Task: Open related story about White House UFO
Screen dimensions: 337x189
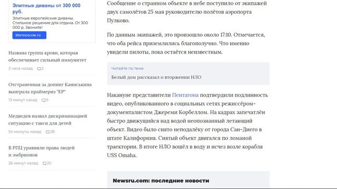Action: point(156,77)
